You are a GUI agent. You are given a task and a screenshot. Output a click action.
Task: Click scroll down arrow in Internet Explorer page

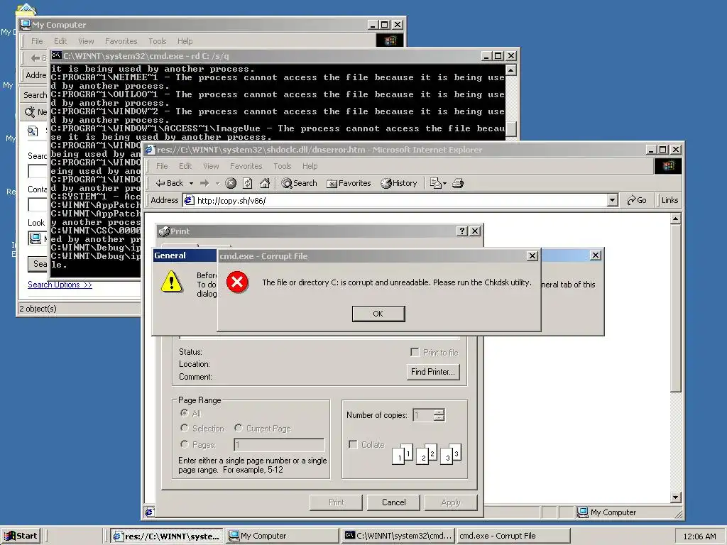pyautogui.click(x=676, y=497)
